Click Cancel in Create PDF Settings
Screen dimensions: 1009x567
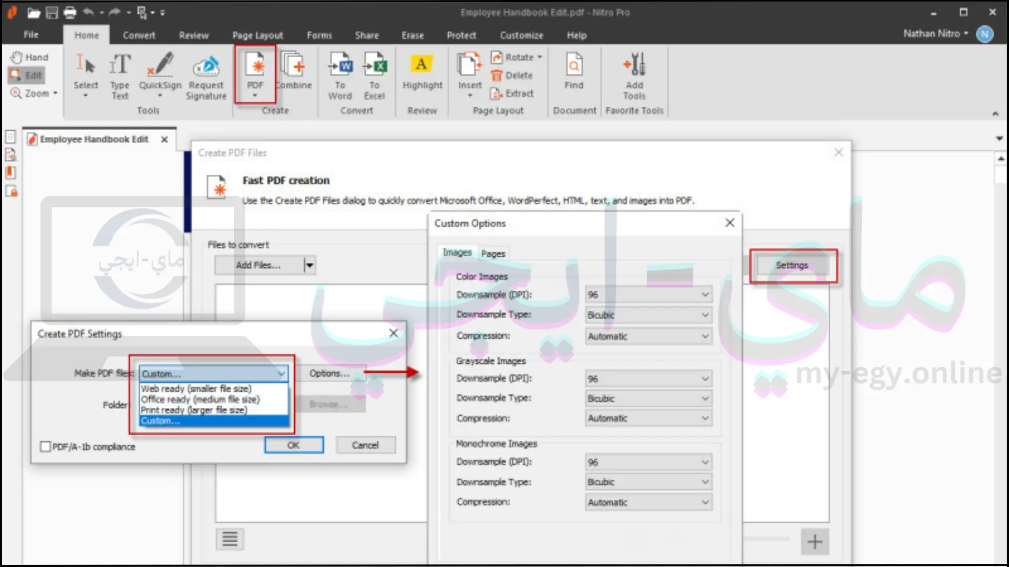pos(365,445)
